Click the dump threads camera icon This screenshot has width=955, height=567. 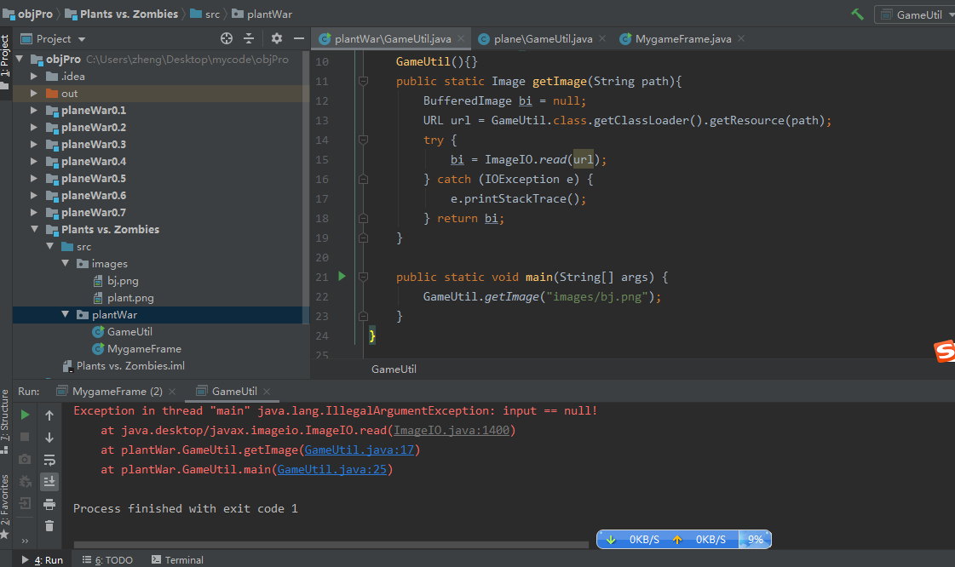coord(25,459)
